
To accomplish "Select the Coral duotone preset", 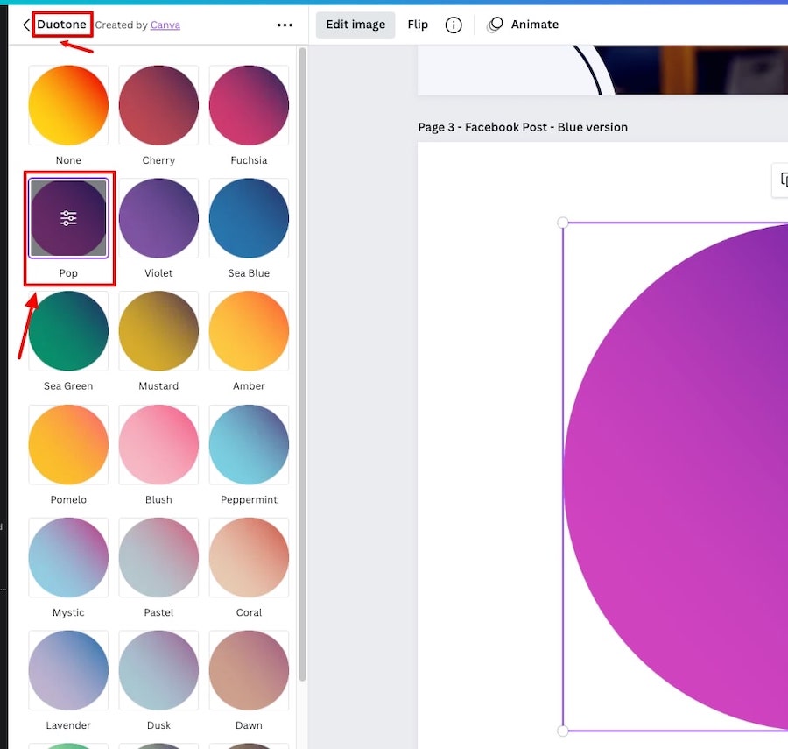I will pyautogui.click(x=249, y=558).
